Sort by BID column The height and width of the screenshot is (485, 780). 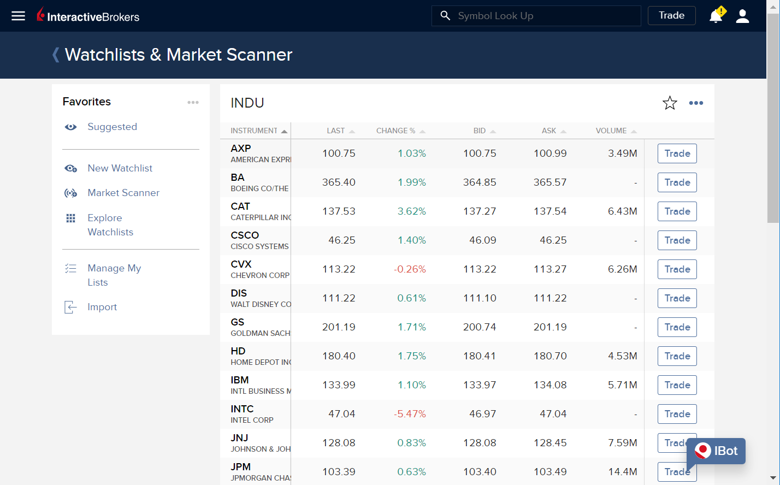click(484, 131)
